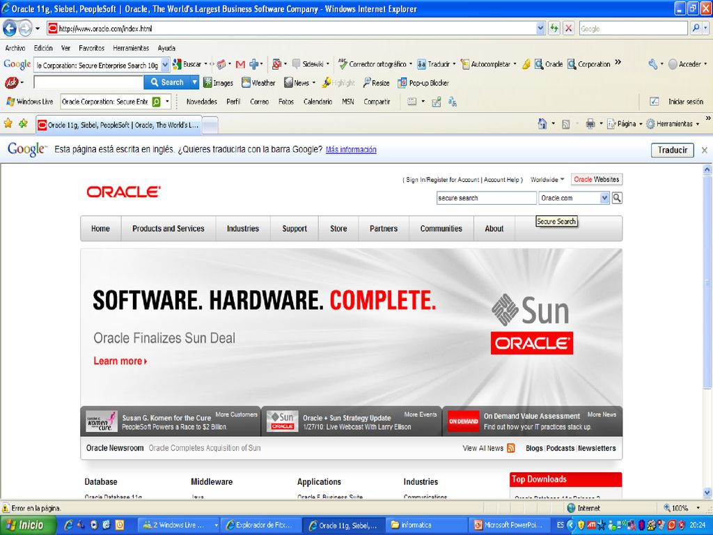Click the Add to Favorites icon
Image resolution: width=713 pixels, height=535 pixels.
[x=23, y=123]
